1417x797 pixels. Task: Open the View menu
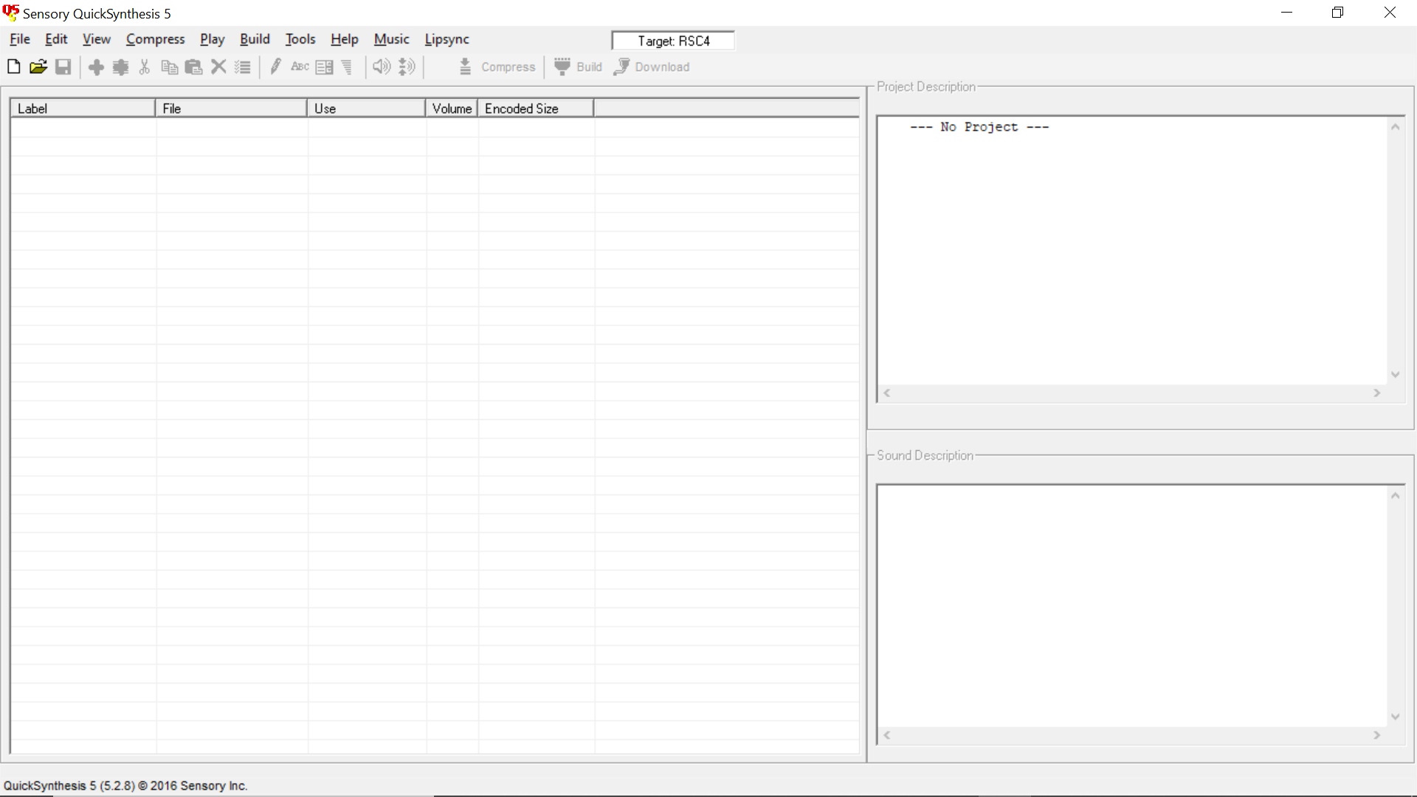pos(97,39)
